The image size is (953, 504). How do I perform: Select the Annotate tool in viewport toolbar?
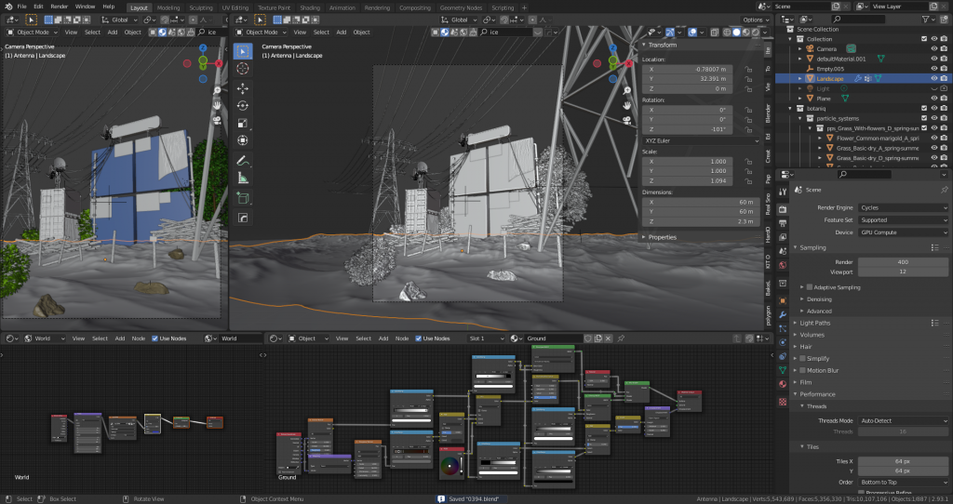click(243, 160)
